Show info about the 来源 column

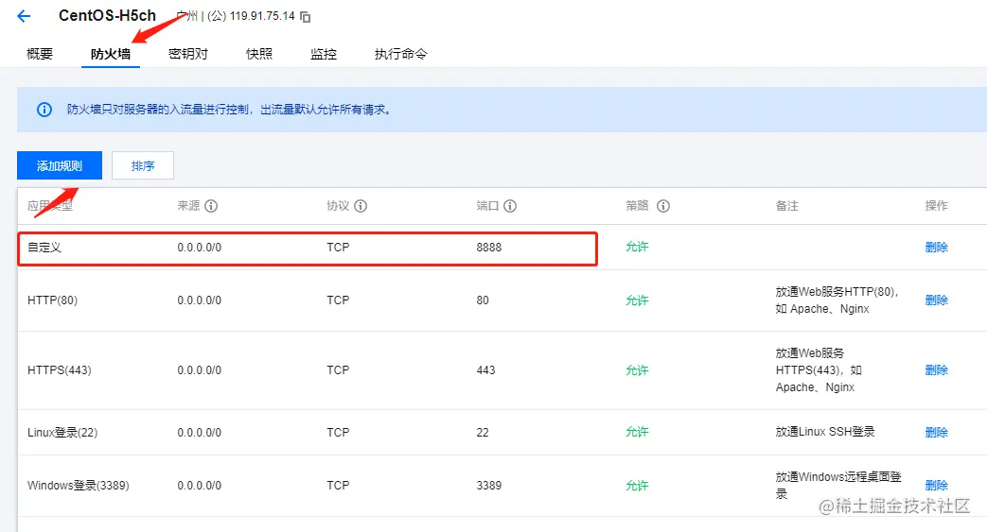(x=212, y=206)
